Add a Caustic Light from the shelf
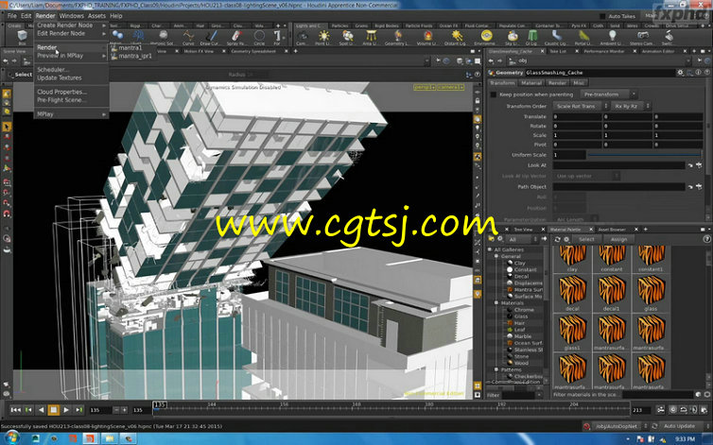713x445 pixels. coord(556,37)
